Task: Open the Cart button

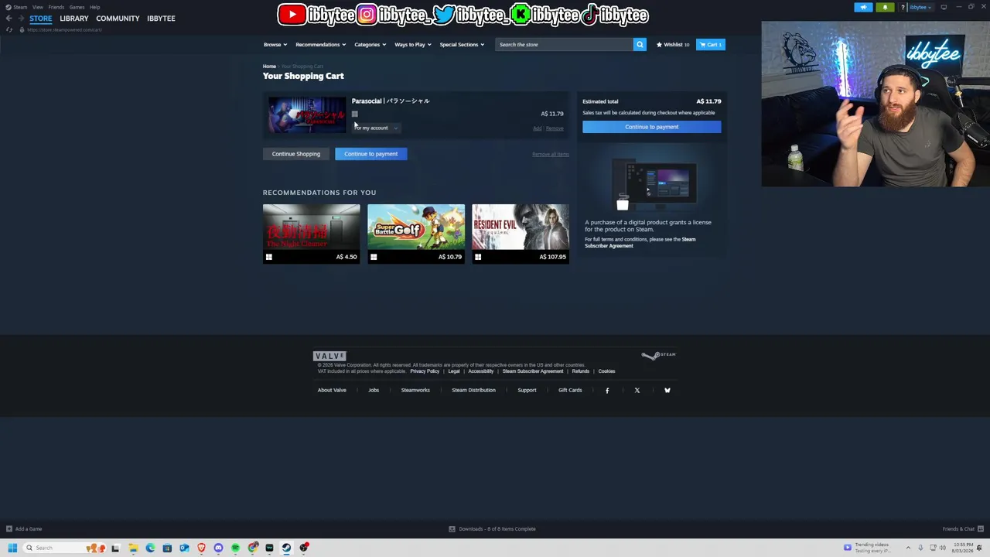Action: [710, 45]
